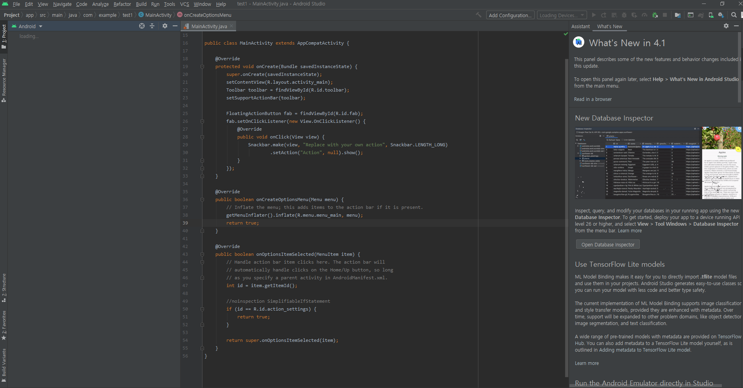Click the example breadcrumb in navigation bar
The image size is (743, 388).
coord(107,15)
